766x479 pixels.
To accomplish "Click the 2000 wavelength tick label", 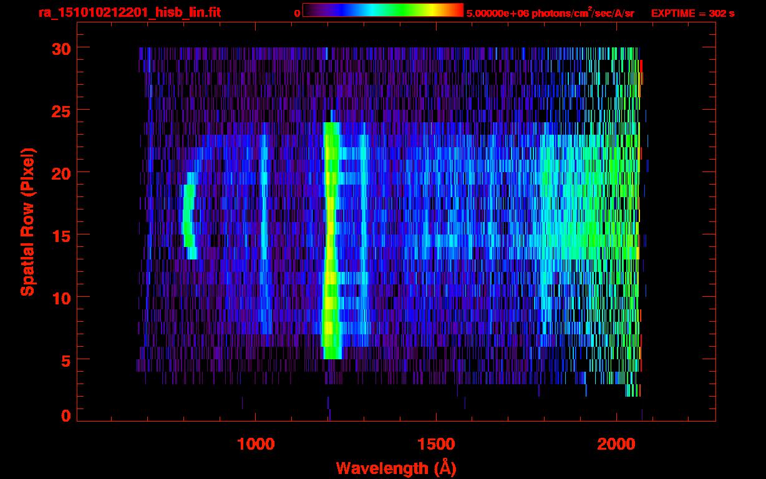I will pos(616,444).
